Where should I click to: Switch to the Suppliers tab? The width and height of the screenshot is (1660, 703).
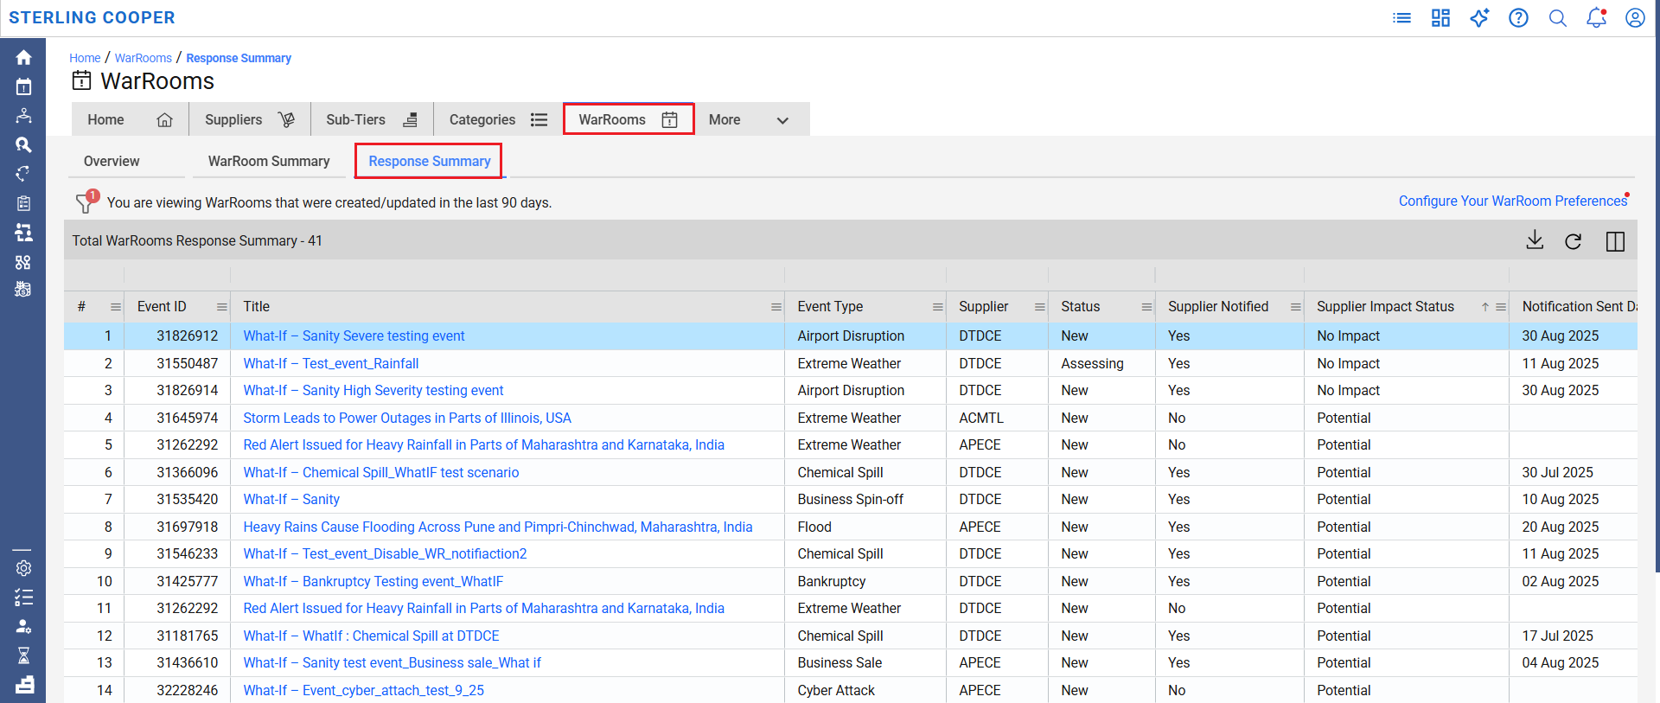[x=249, y=119]
